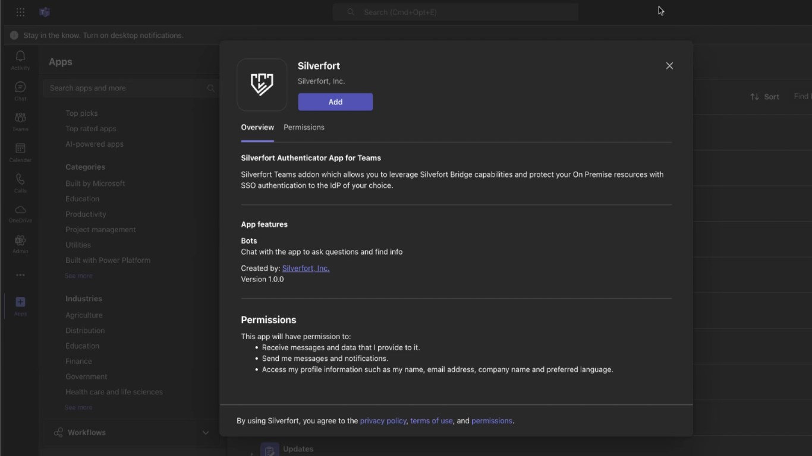The image size is (812, 456).
Task: Click the Teams search box
Action: pyautogui.click(x=455, y=12)
